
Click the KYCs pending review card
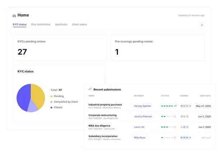60,48
